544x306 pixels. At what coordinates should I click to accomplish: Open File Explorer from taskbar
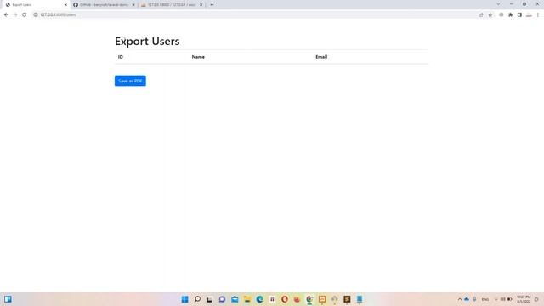[247, 299]
